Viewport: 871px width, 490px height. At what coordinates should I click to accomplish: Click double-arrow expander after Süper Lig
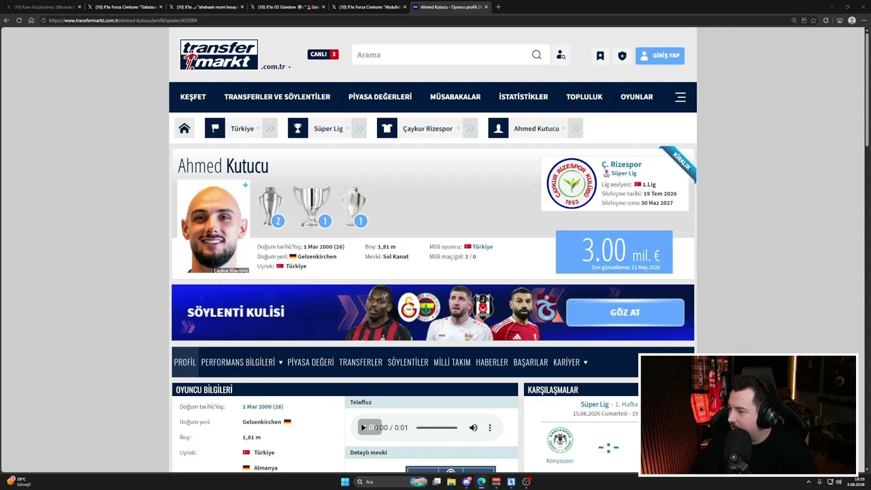(359, 128)
